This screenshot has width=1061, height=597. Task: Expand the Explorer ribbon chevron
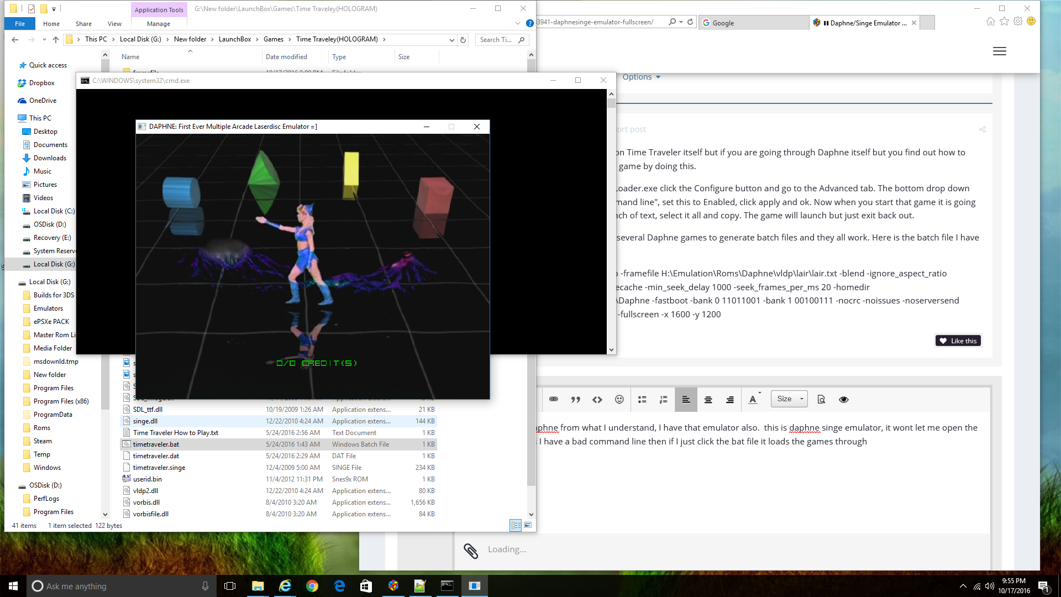click(517, 23)
